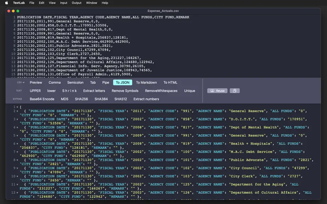Open the Output menu
This screenshot has height=204, width=327.
[x=77, y=3]
